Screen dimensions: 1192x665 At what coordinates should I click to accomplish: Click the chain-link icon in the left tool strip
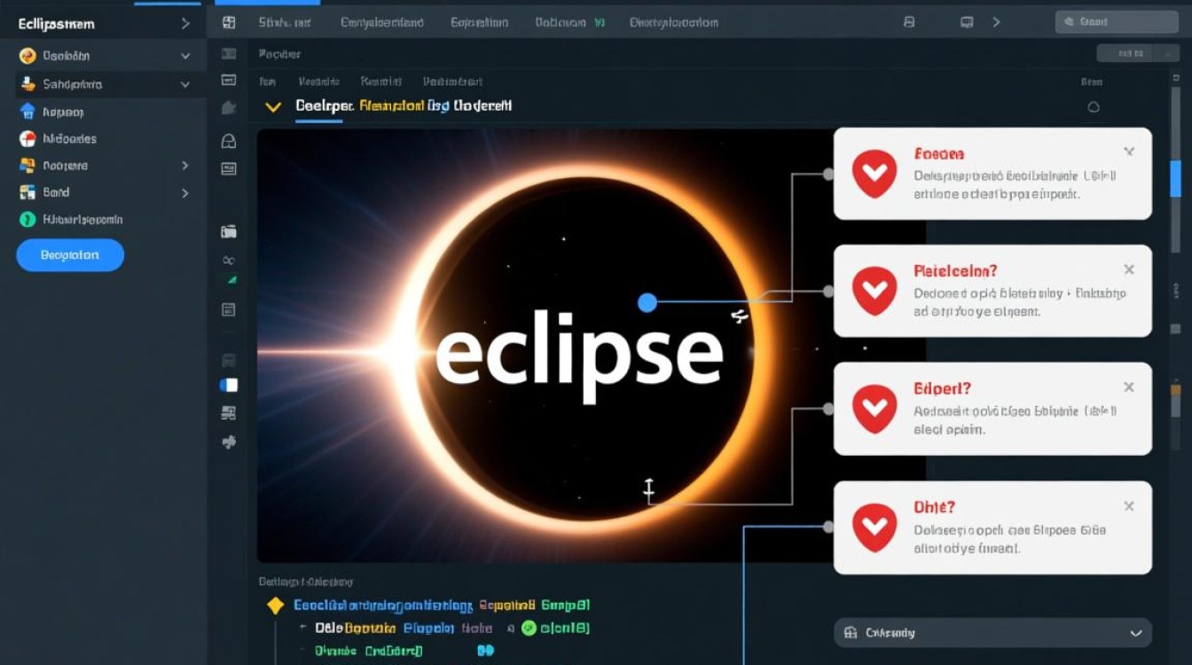[x=228, y=260]
